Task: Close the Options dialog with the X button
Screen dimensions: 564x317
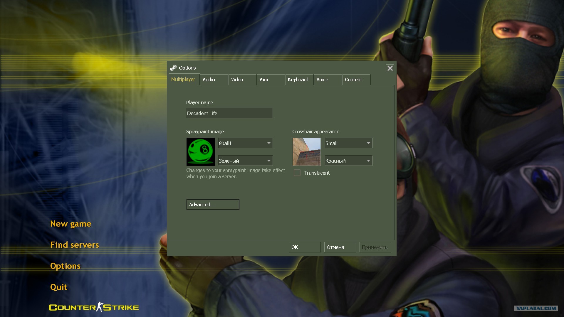Action: click(390, 68)
